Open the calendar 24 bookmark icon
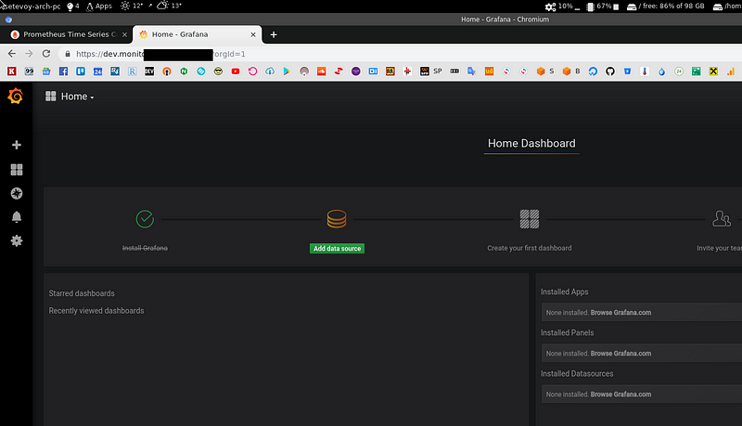The height and width of the screenshot is (426, 742). coord(98,71)
